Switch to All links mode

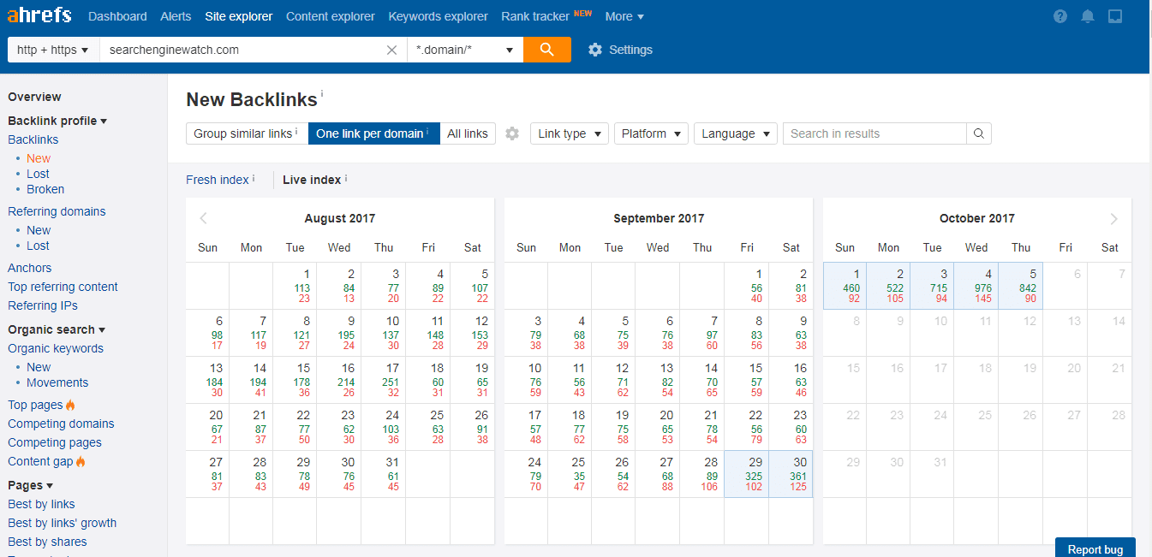468,133
